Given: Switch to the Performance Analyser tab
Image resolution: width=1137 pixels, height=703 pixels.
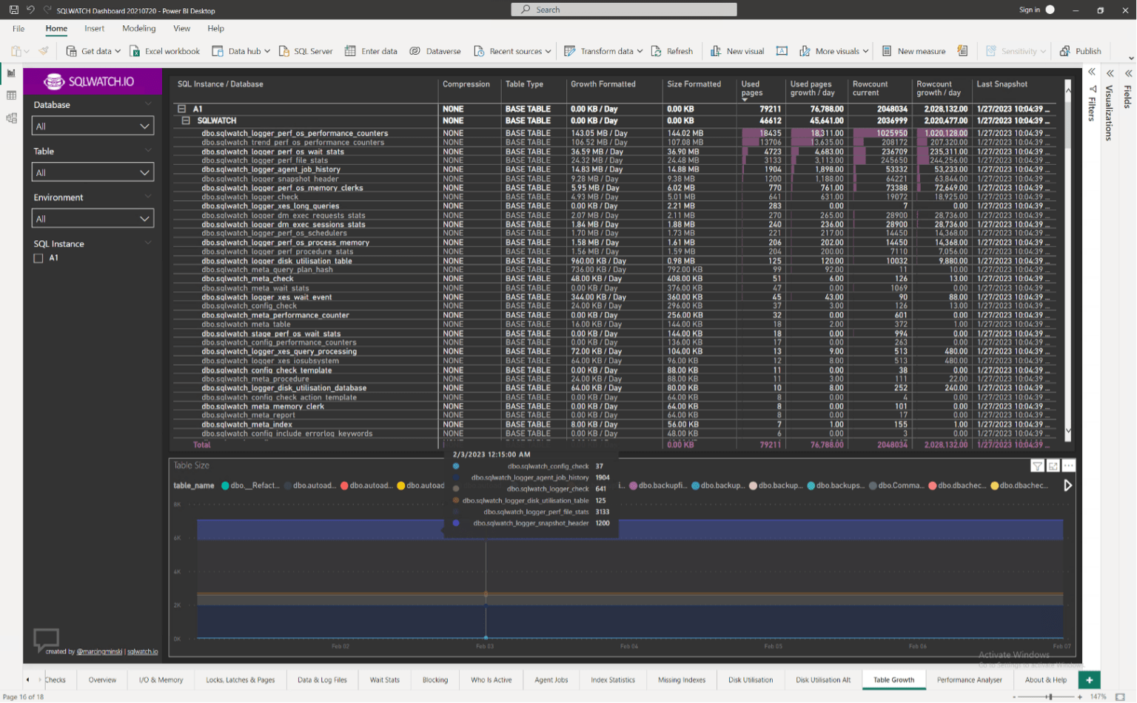Looking at the screenshot, I should [970, 680].
